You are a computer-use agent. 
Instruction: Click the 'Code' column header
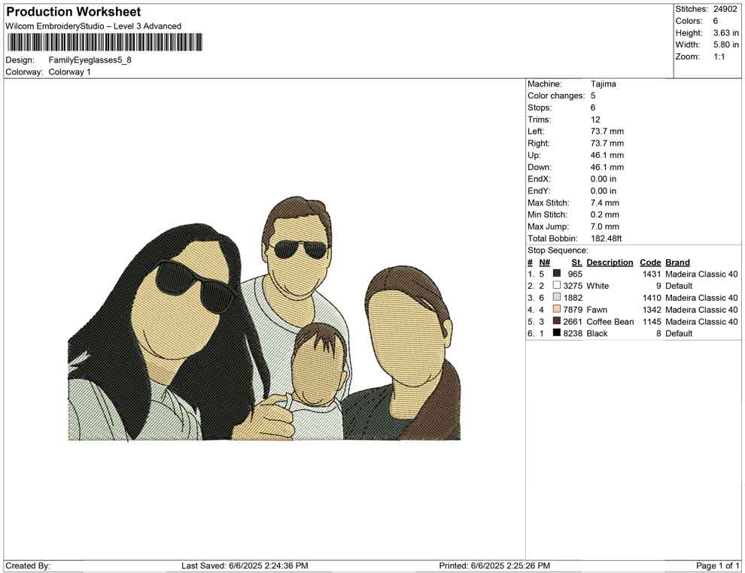tap(650, 262)
